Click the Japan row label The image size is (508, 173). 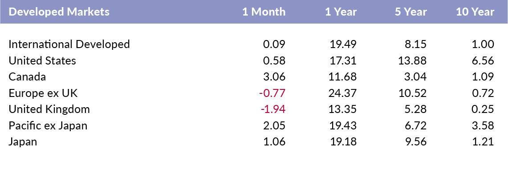click(x=23, y=142)
